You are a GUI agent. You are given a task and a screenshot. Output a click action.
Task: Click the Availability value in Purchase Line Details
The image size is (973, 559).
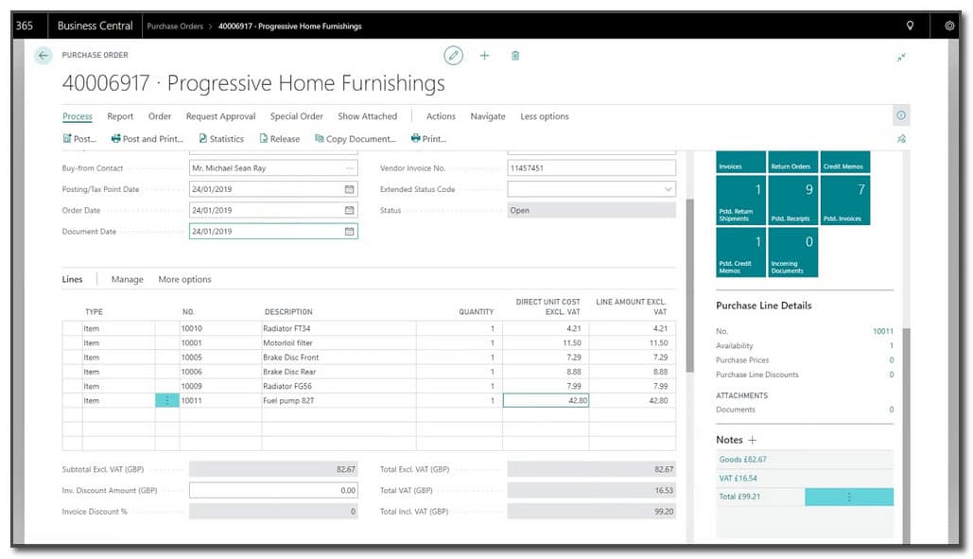(891, 345)
